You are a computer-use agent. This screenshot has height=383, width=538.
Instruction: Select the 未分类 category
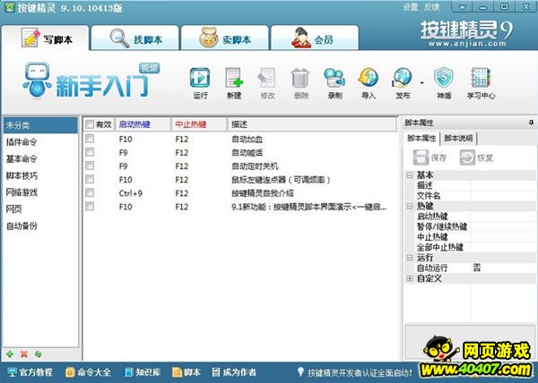click(40, 125)
